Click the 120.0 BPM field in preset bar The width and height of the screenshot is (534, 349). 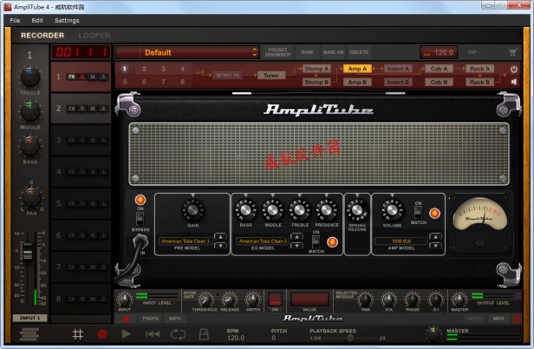[x=439, y=53]
